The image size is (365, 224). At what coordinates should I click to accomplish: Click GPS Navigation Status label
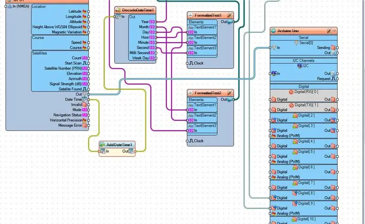(x=67, y=115)
